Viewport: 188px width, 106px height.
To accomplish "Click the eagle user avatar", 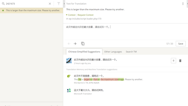I will (69, 61).
